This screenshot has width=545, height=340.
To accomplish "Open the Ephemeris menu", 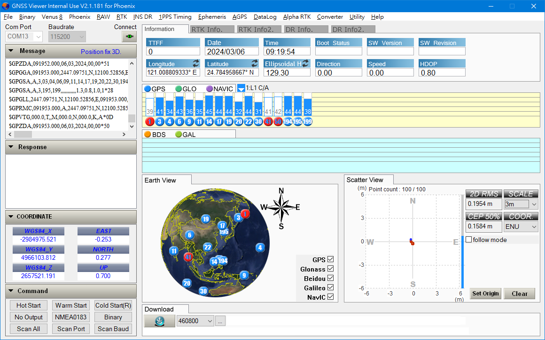I will [x=212, y=16].
